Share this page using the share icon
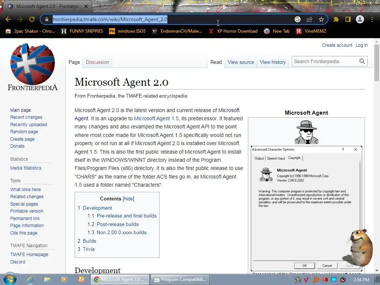Screen dimensions: 380x285 pyautogui.click(x=309, y=19)
